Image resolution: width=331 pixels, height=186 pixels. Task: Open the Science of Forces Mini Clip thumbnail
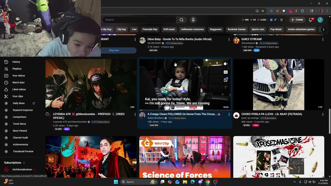(185, 157)
